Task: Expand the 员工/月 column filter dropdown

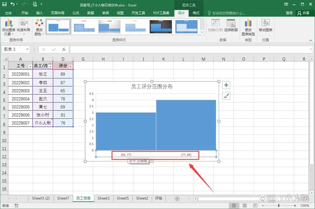Action: tap(50, 66)
